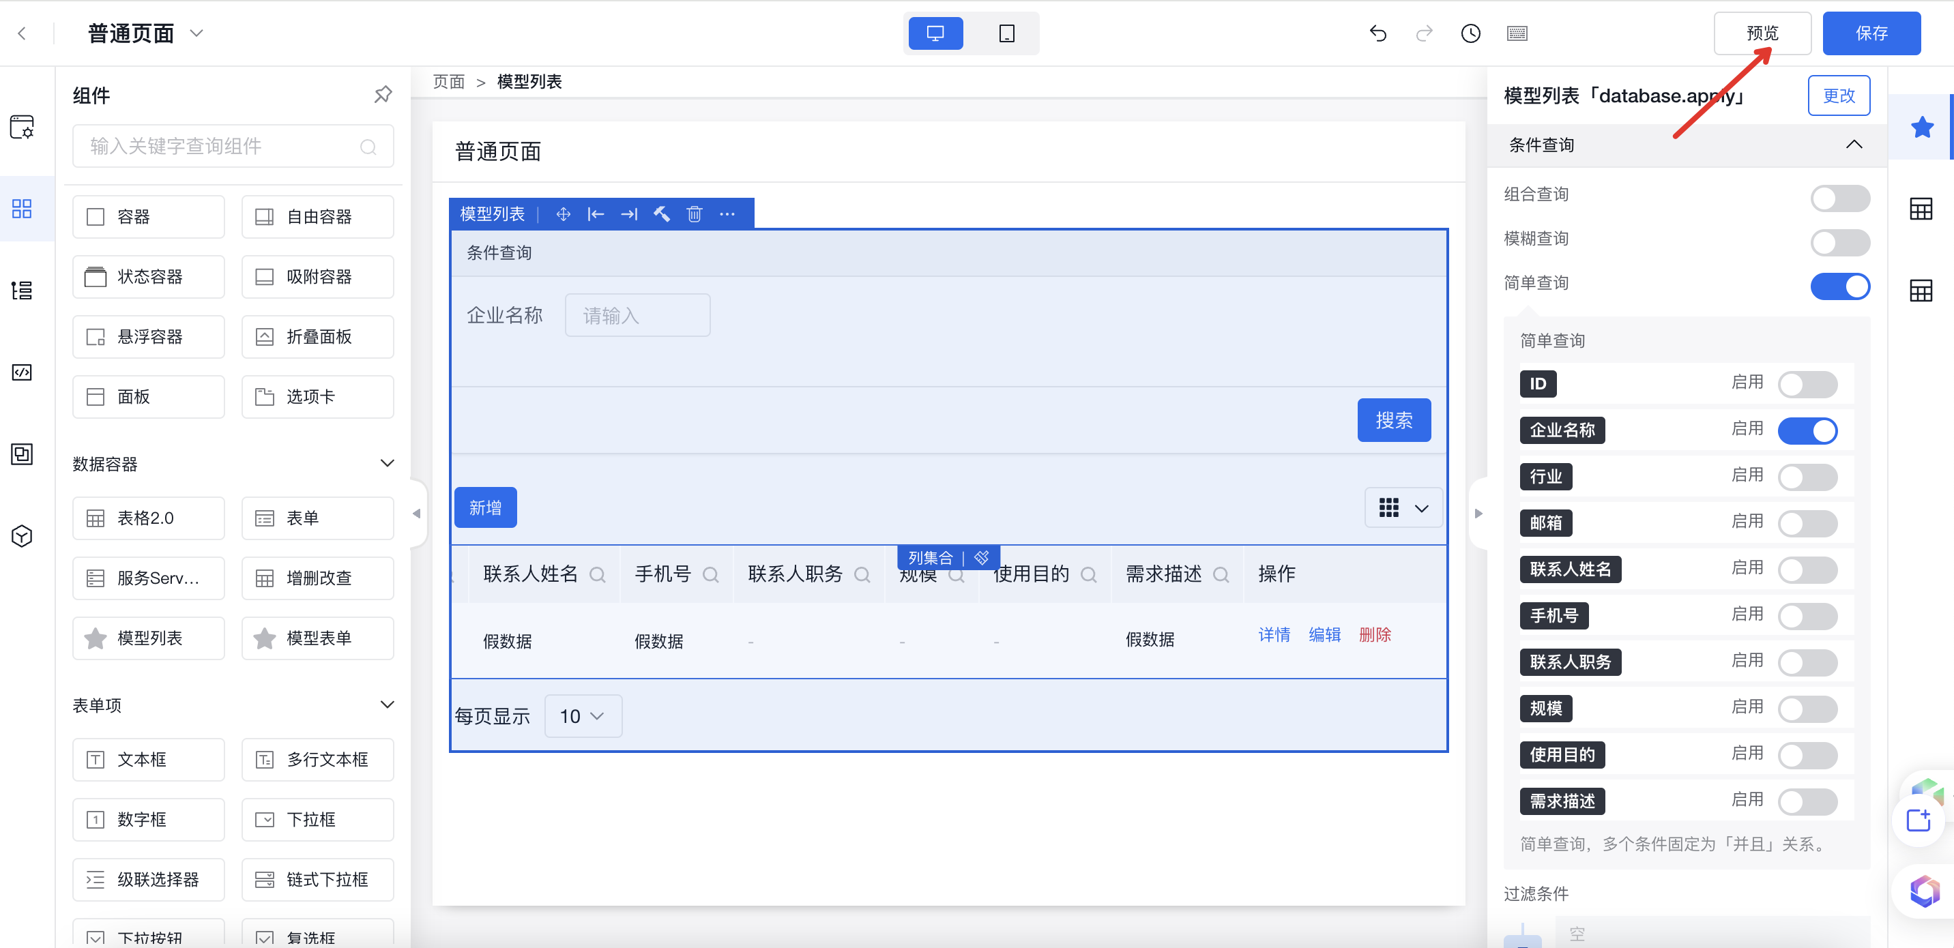1954x948 pixels.
Task: Click the 列集合 style icon
Action: (x=982, y=557)
